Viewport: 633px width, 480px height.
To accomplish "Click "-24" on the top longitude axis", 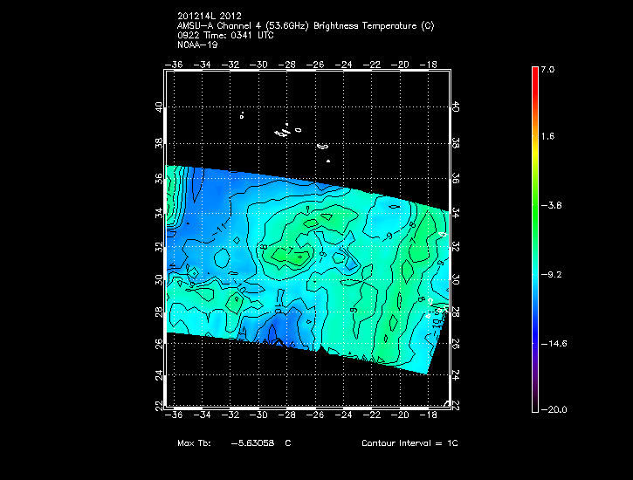I will coord(343,65).
